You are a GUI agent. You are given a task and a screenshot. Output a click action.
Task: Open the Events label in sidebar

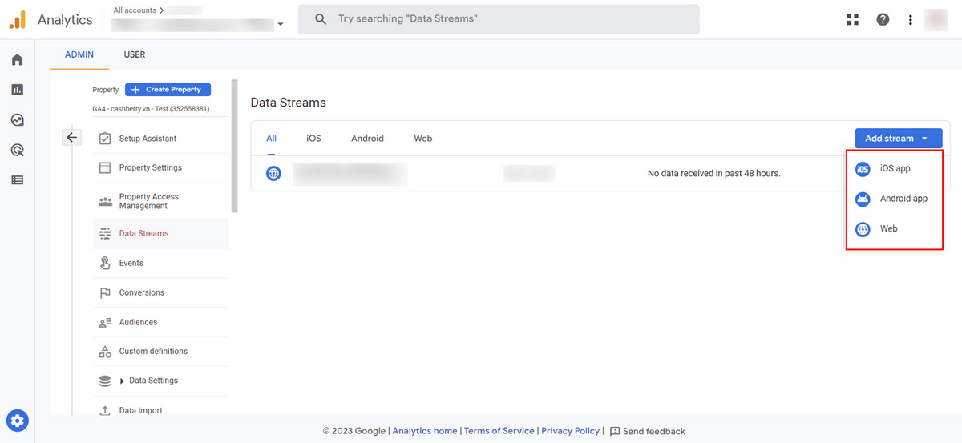click(x=131, y=263)
